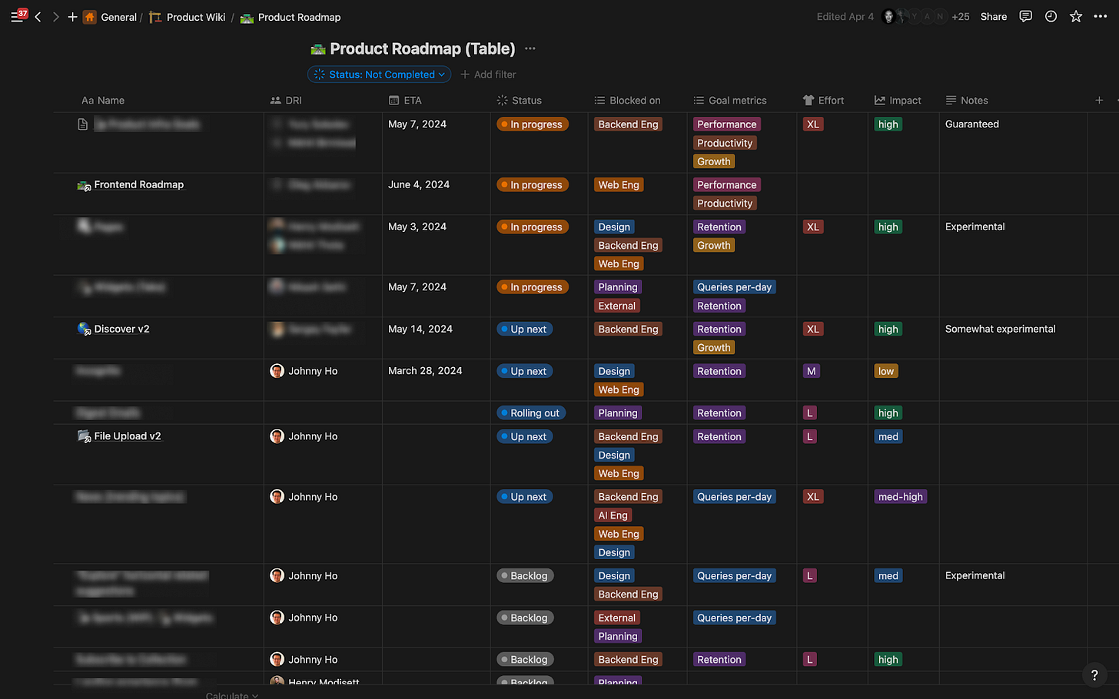
Task: Navigate to the General breadcrumb
Action: click(x=119, y=16)
